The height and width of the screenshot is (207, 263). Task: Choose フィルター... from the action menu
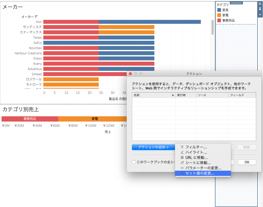point(203,147)
